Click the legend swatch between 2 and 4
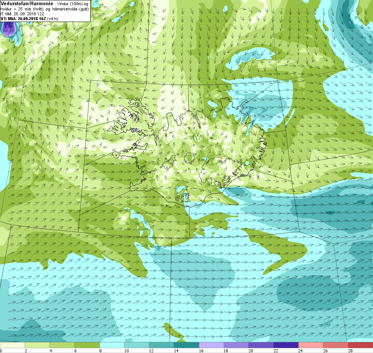Screen dimensions: 373x353 click(37, 345)
